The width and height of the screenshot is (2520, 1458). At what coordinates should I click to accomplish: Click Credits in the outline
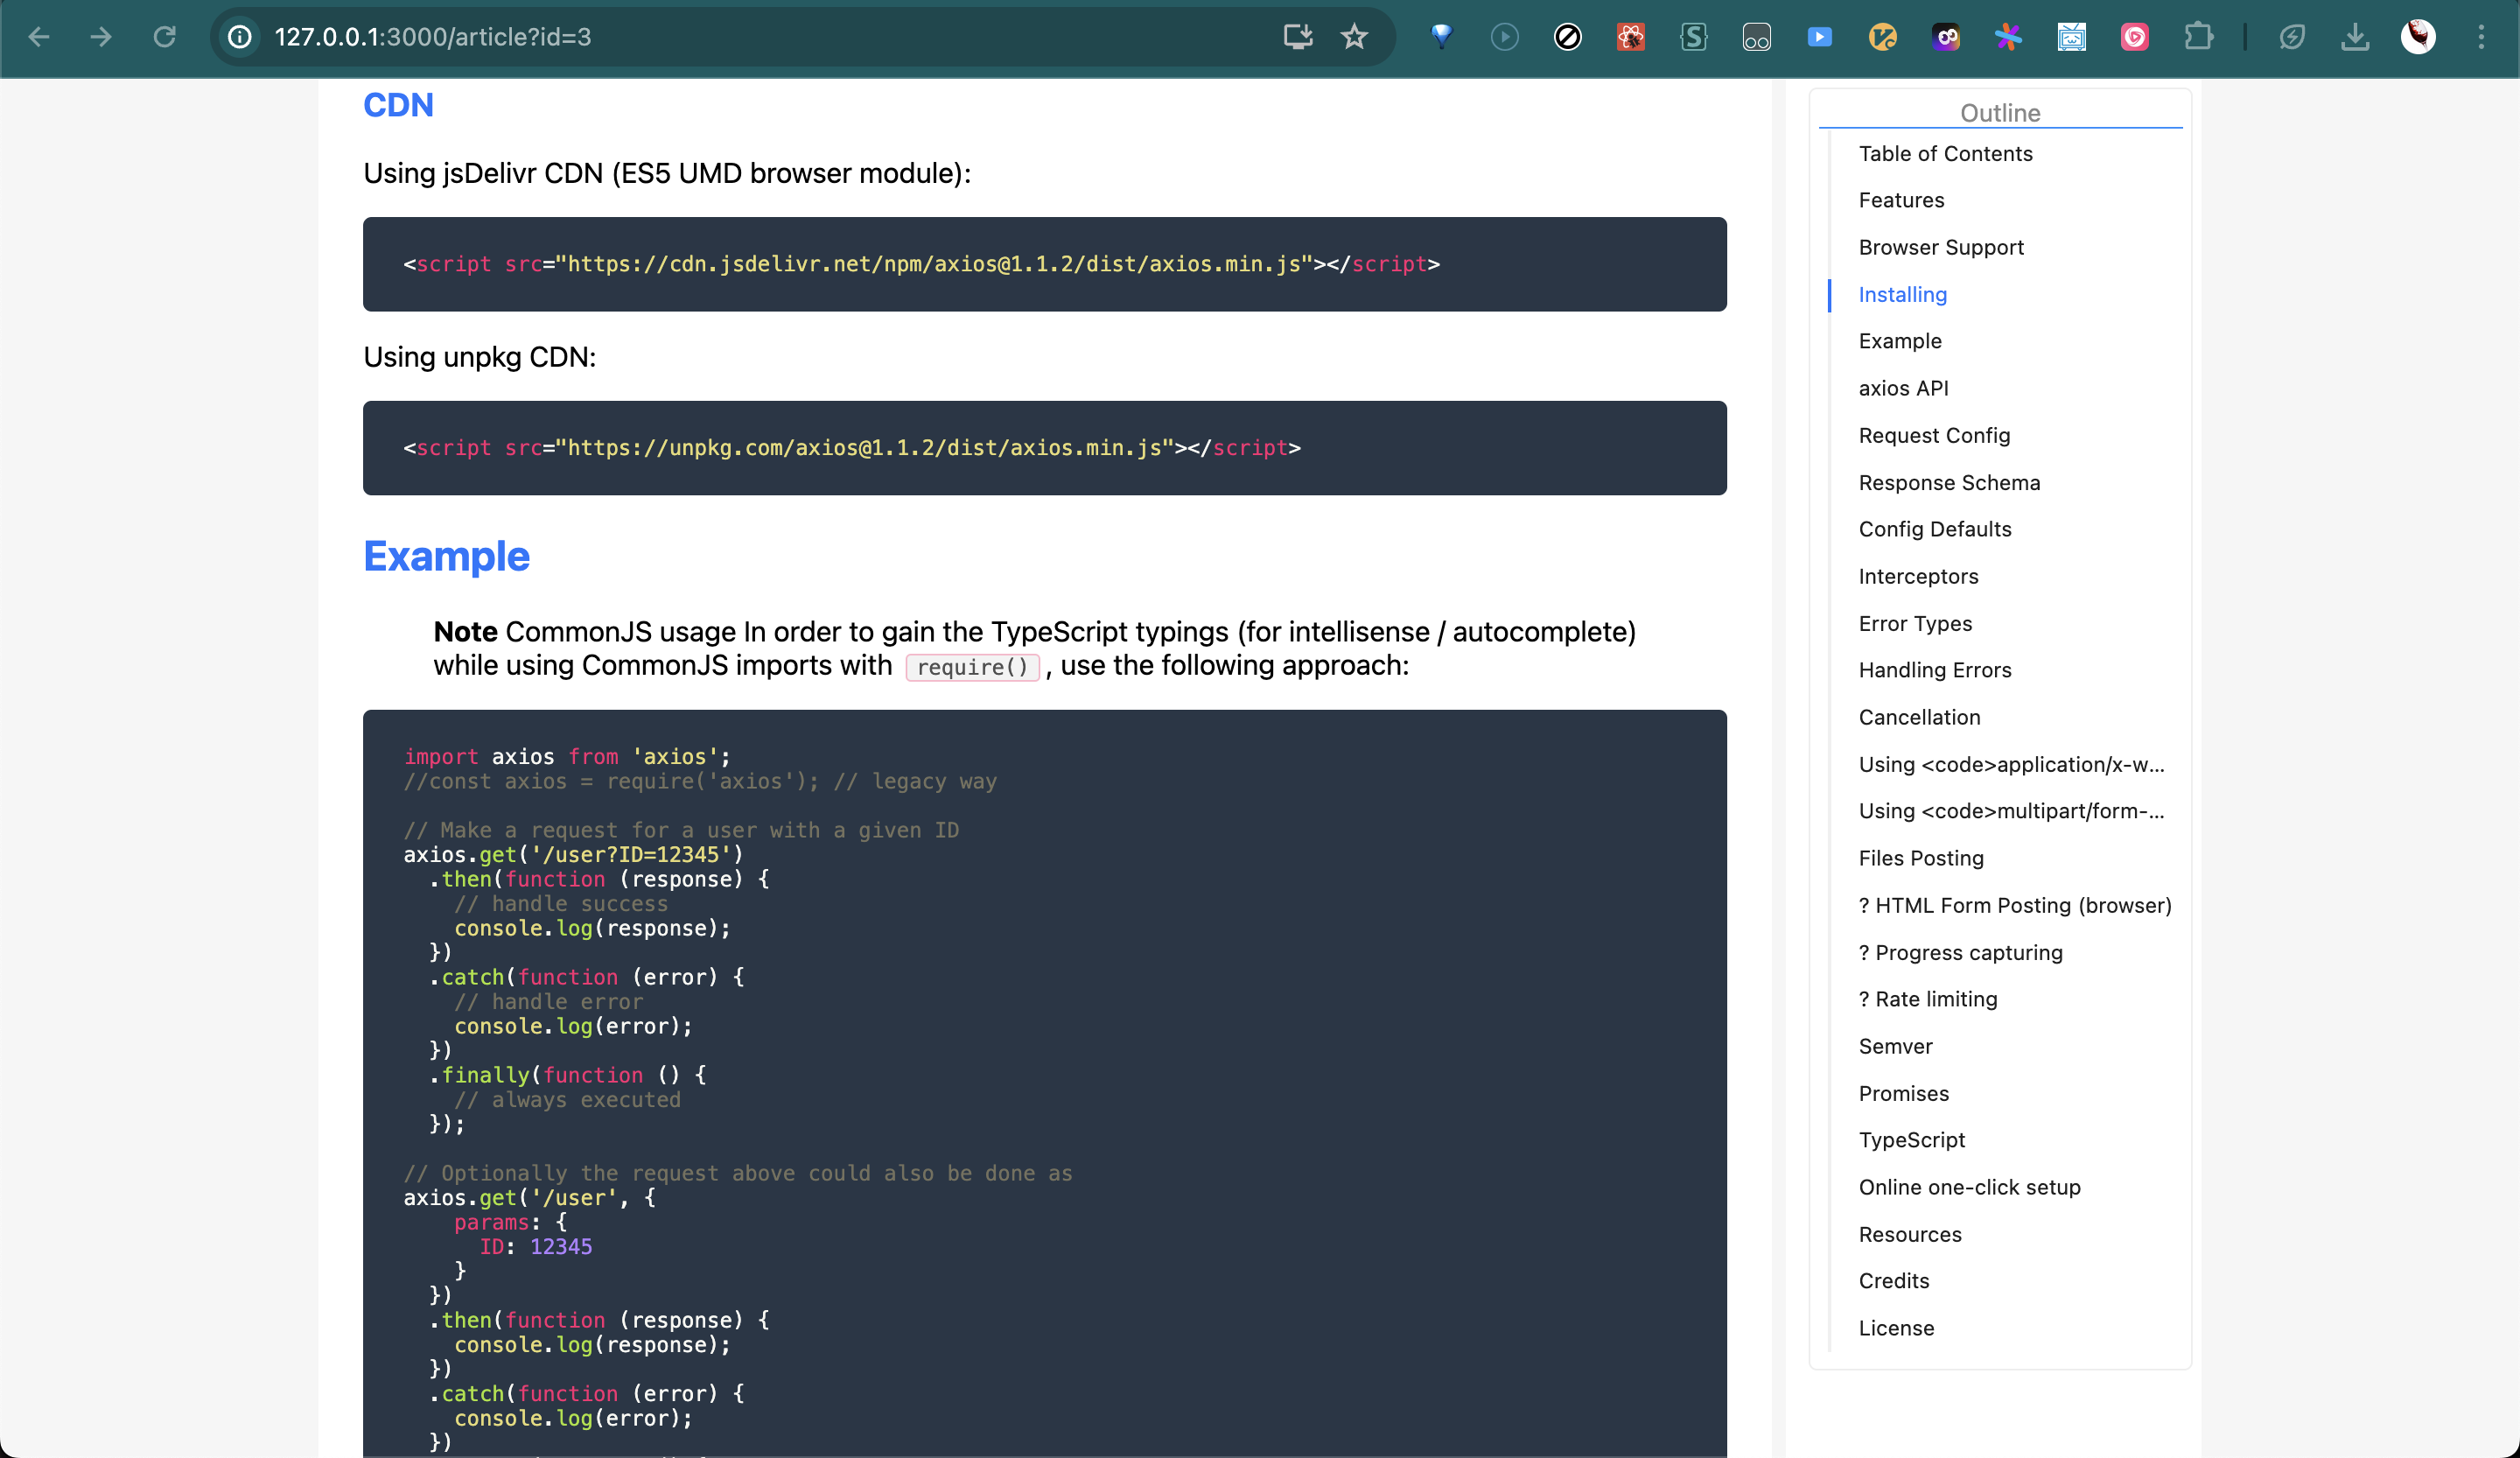coord(1893,1281)
